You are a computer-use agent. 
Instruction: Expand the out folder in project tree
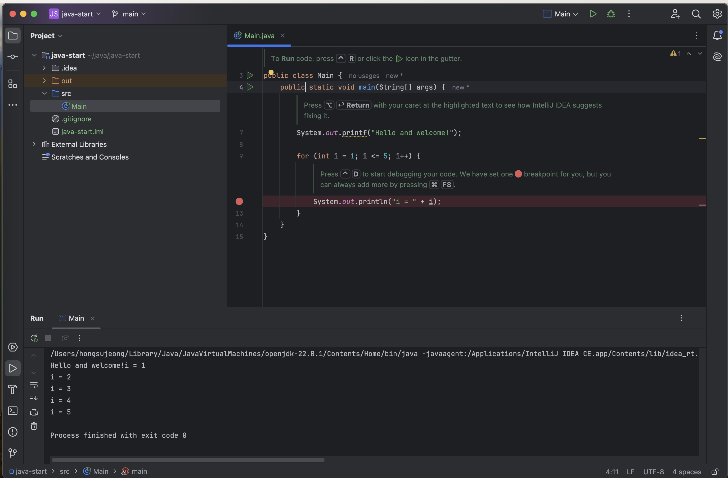(x=44, y=81)
